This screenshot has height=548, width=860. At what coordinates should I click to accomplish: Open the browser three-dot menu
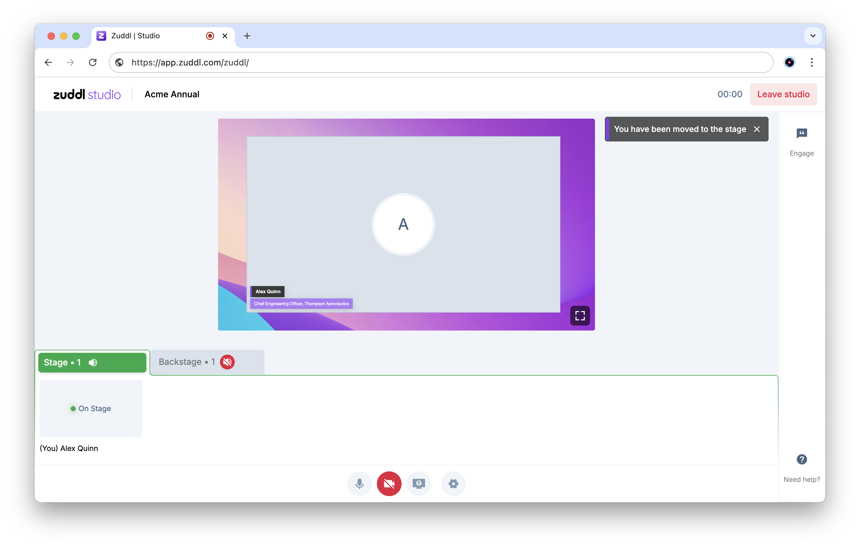pos(812,62)
